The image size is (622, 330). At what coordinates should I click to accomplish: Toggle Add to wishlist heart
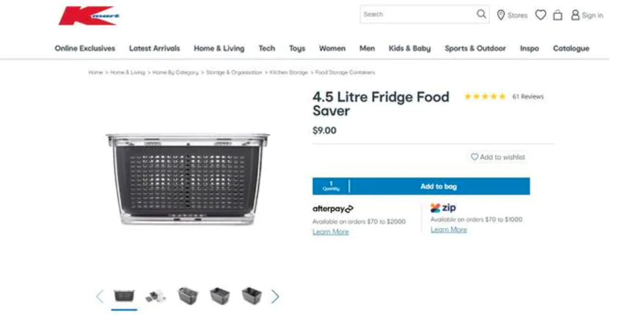pyautogui.click(x=475, y=157)
